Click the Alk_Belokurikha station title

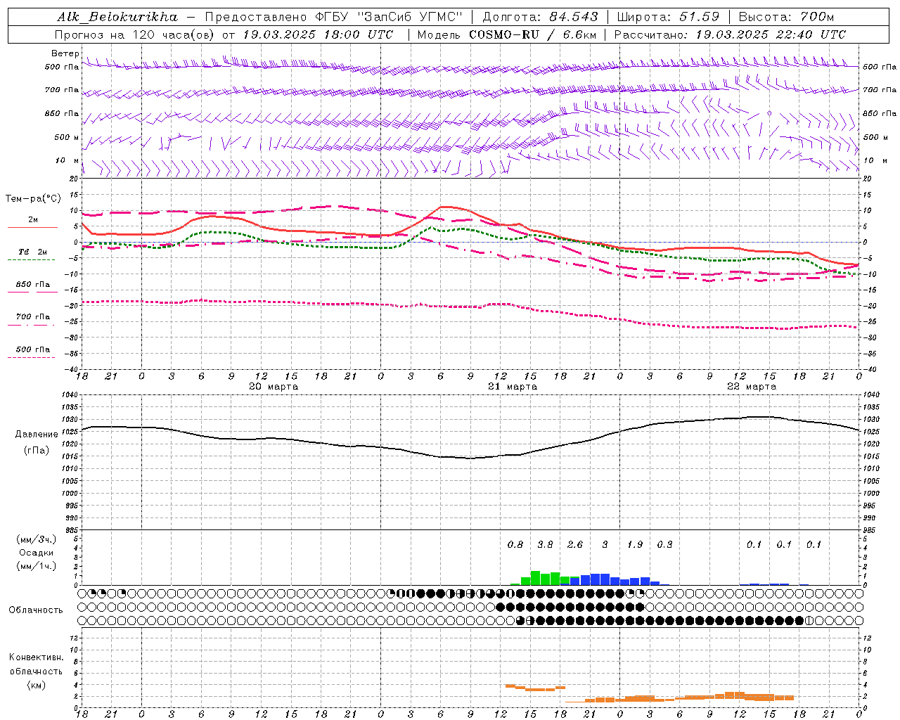[117, 17]
